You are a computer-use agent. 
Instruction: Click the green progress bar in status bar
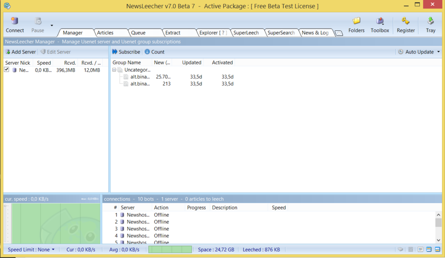(170, 249)
